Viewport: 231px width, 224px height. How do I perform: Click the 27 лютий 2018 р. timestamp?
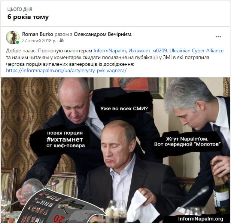39,41
